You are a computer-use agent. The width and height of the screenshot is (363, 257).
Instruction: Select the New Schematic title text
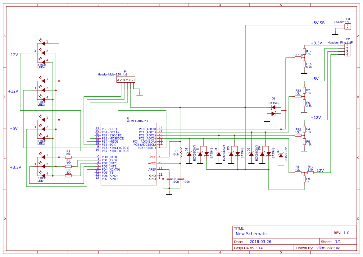(252, 234)
